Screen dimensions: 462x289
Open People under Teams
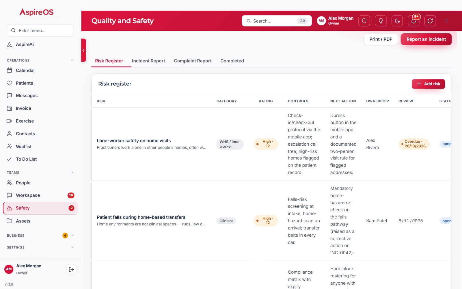point(40,183)
